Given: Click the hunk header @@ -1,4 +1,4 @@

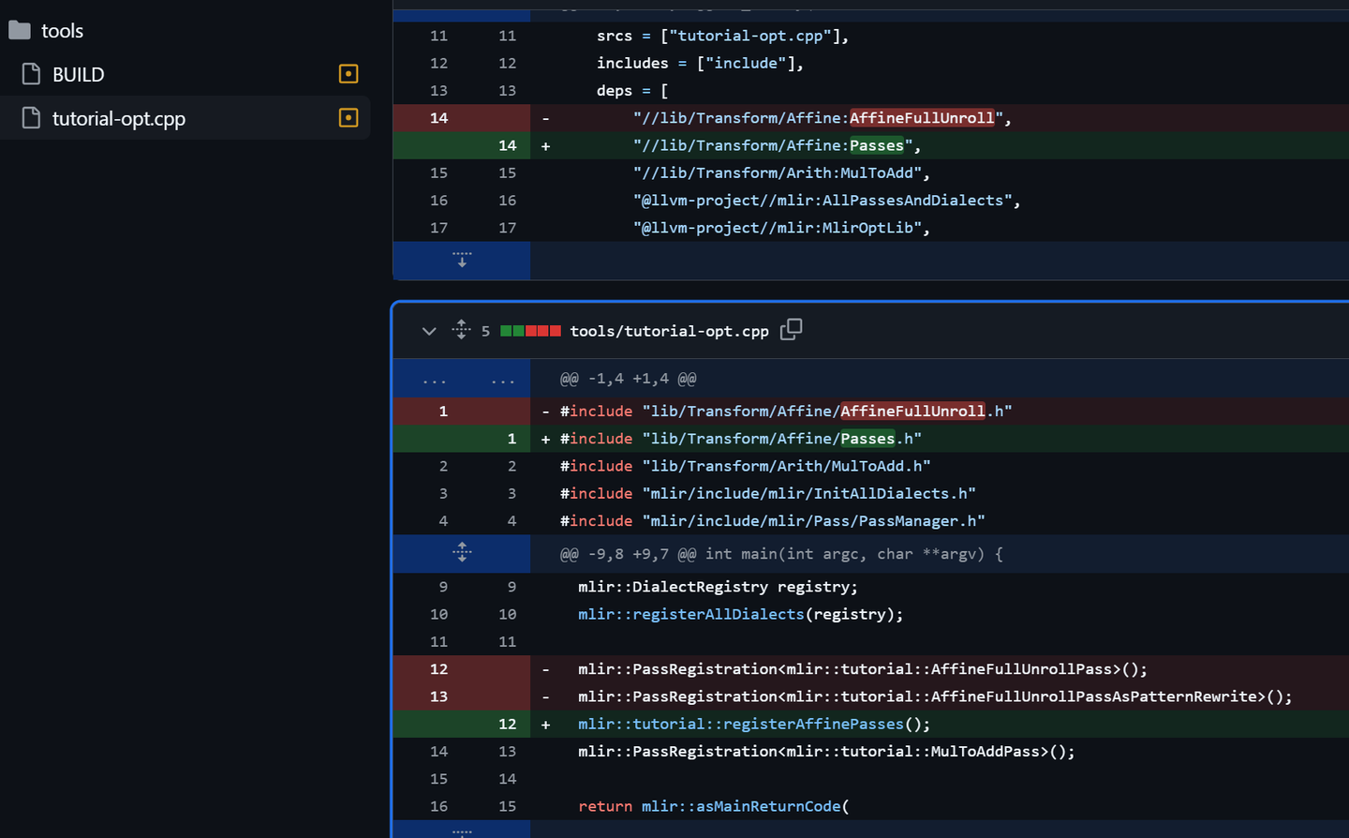Looking at the screenshot, I should (628, 379).
